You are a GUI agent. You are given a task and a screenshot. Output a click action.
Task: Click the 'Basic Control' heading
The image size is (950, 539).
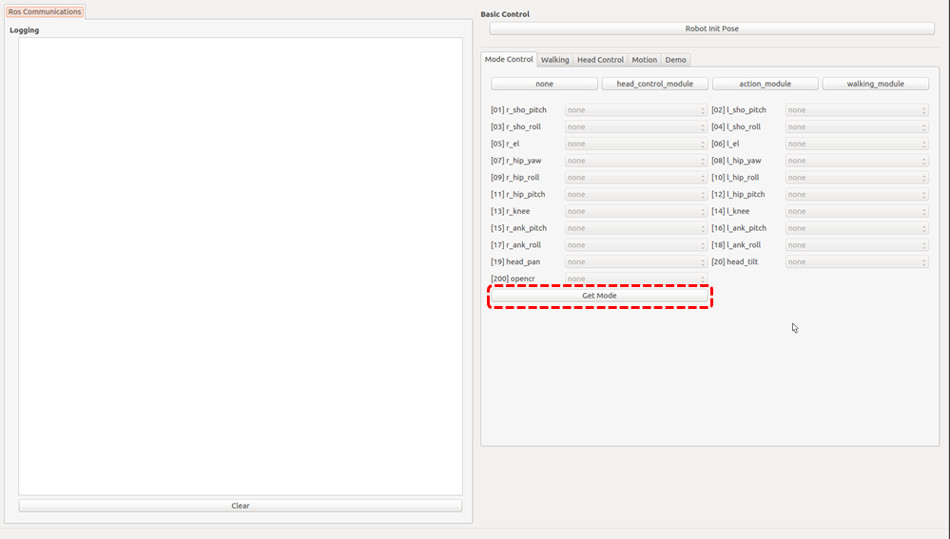tap(505, 14)
